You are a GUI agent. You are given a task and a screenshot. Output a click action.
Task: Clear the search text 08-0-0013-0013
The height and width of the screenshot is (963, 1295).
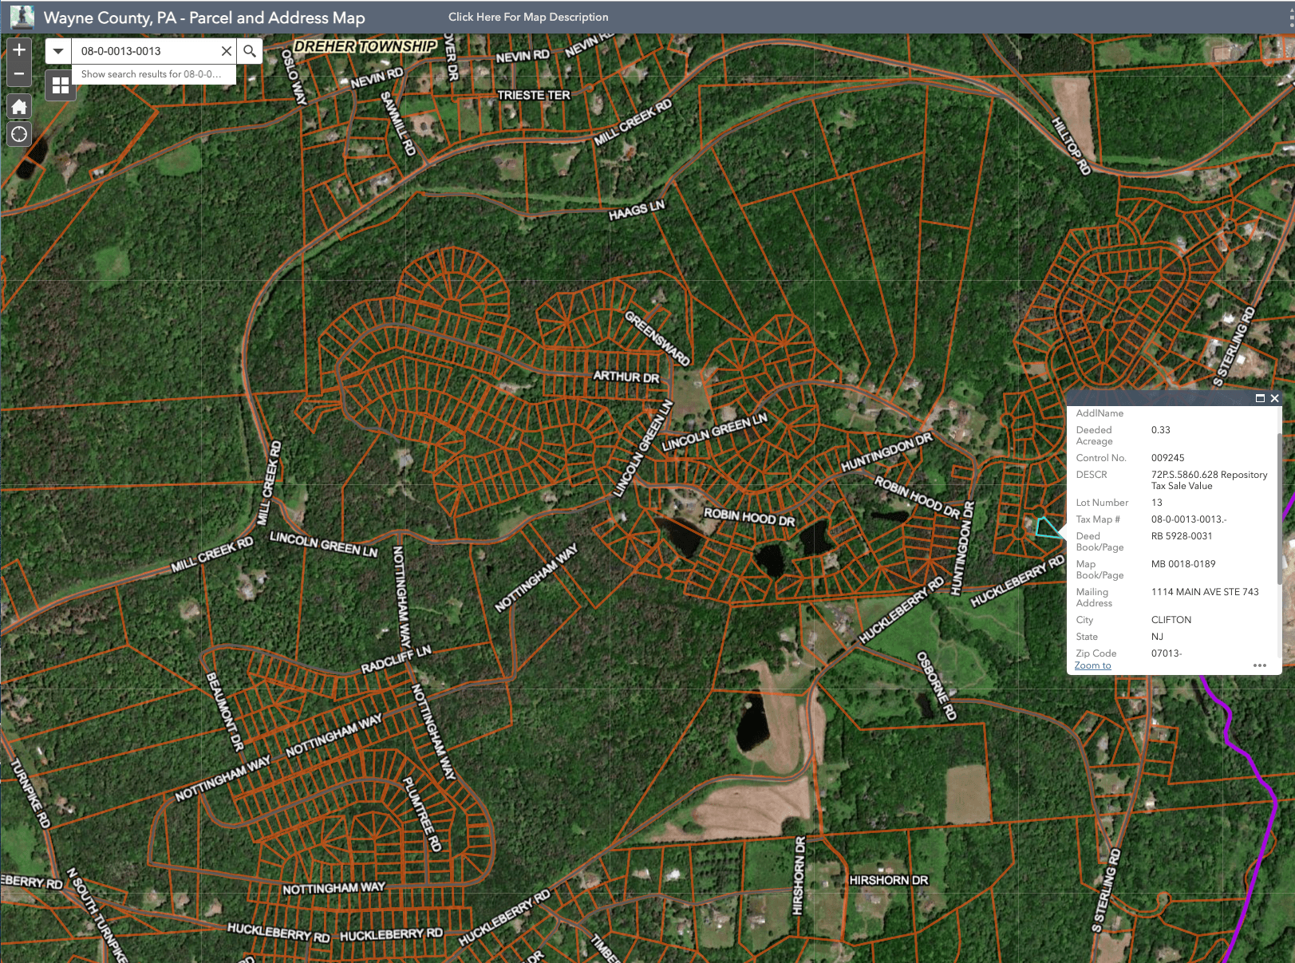pyautogui.click(x=227, y=51)
